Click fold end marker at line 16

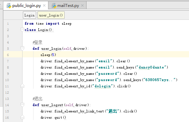pyautogui.click(x=22, y=117)
